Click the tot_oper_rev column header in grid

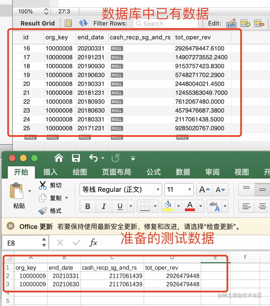(x=193, y=37)
